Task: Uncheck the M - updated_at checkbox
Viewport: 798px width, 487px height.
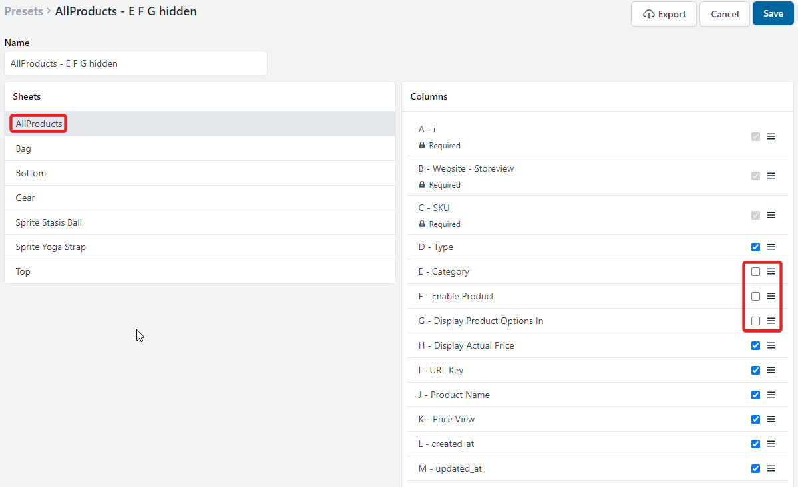Action: 756,468
